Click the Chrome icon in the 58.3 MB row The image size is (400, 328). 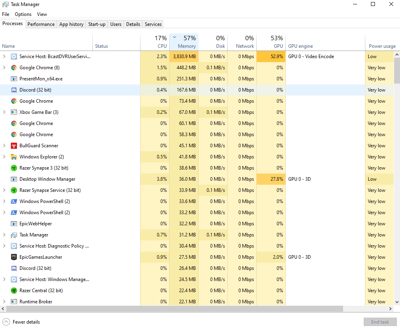point(14,135)
